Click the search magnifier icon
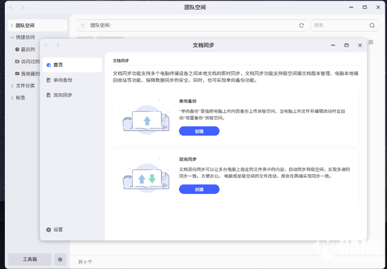Image resolution: width=387 pixels, height=269 pixels. click(x=372, y=25)
